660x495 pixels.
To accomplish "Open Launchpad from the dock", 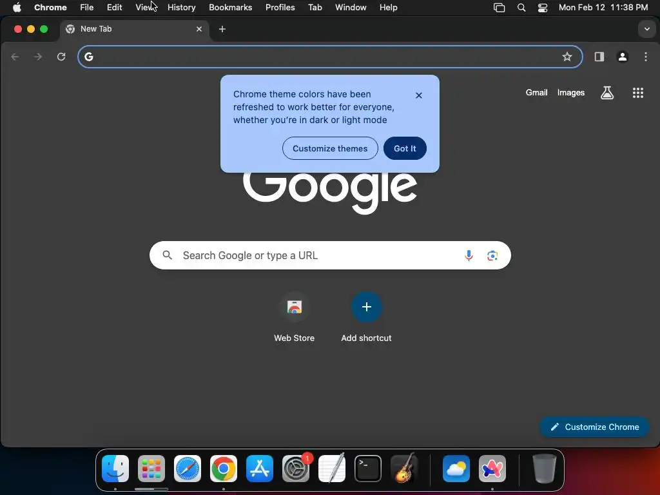I will (x=151, y=469).
